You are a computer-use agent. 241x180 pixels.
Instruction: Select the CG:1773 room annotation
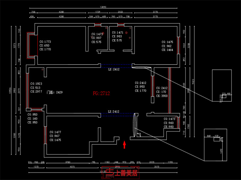coord(45,42)
